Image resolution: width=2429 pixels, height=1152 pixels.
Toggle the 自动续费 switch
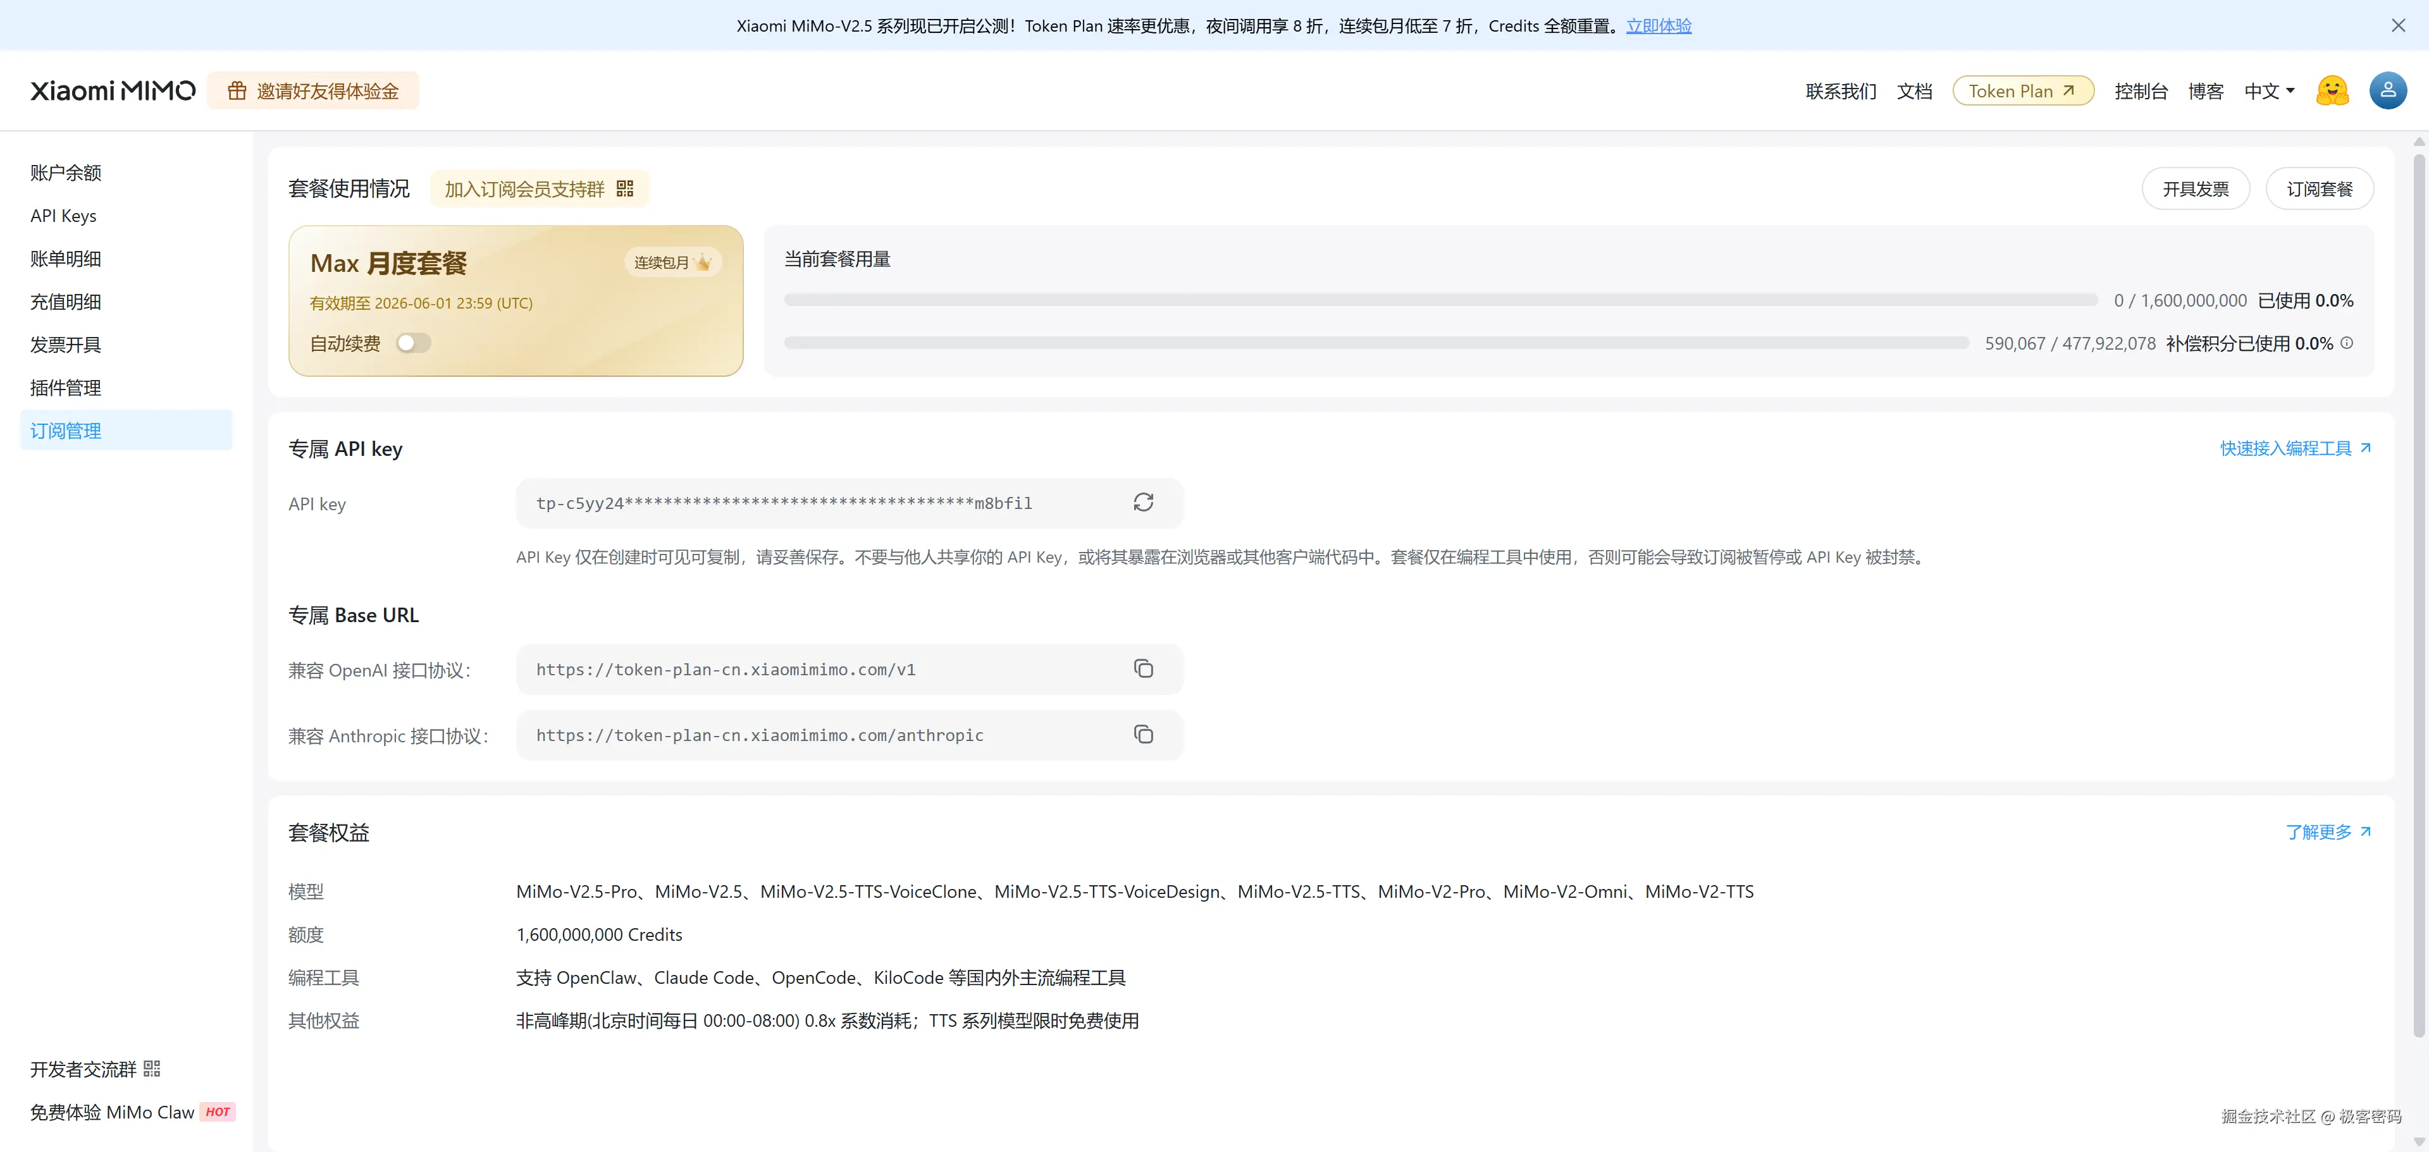pos(413,343)
